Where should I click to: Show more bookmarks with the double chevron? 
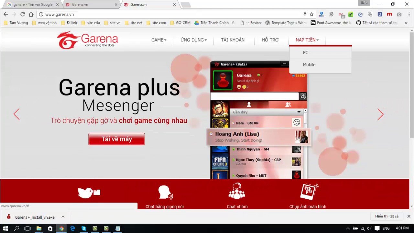point(406,23)
